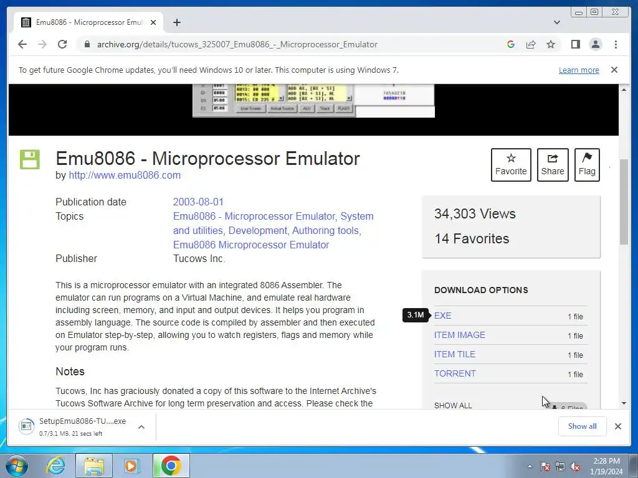Open the http://www.emu8086.com author link
The image size is (638, 478).
(x=125, y=175)
